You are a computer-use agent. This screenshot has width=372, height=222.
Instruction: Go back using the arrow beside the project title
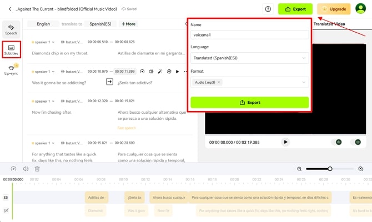pos(10,9)
